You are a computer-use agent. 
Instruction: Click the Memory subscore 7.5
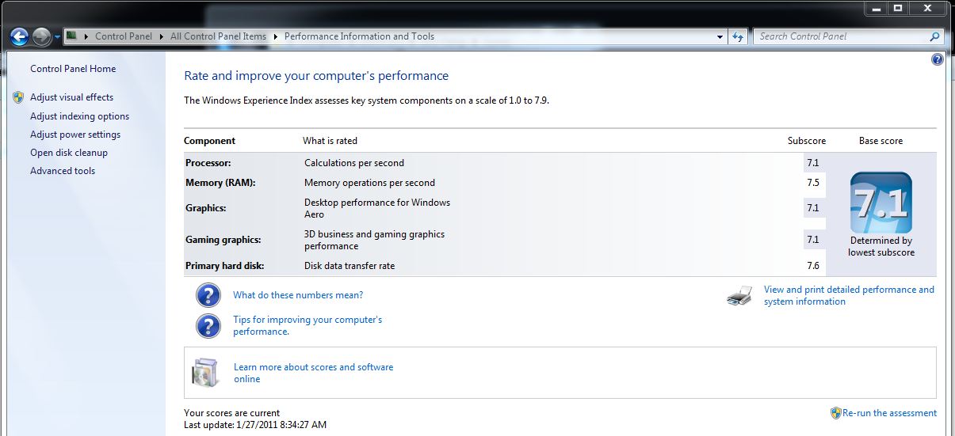coord(813,183)
